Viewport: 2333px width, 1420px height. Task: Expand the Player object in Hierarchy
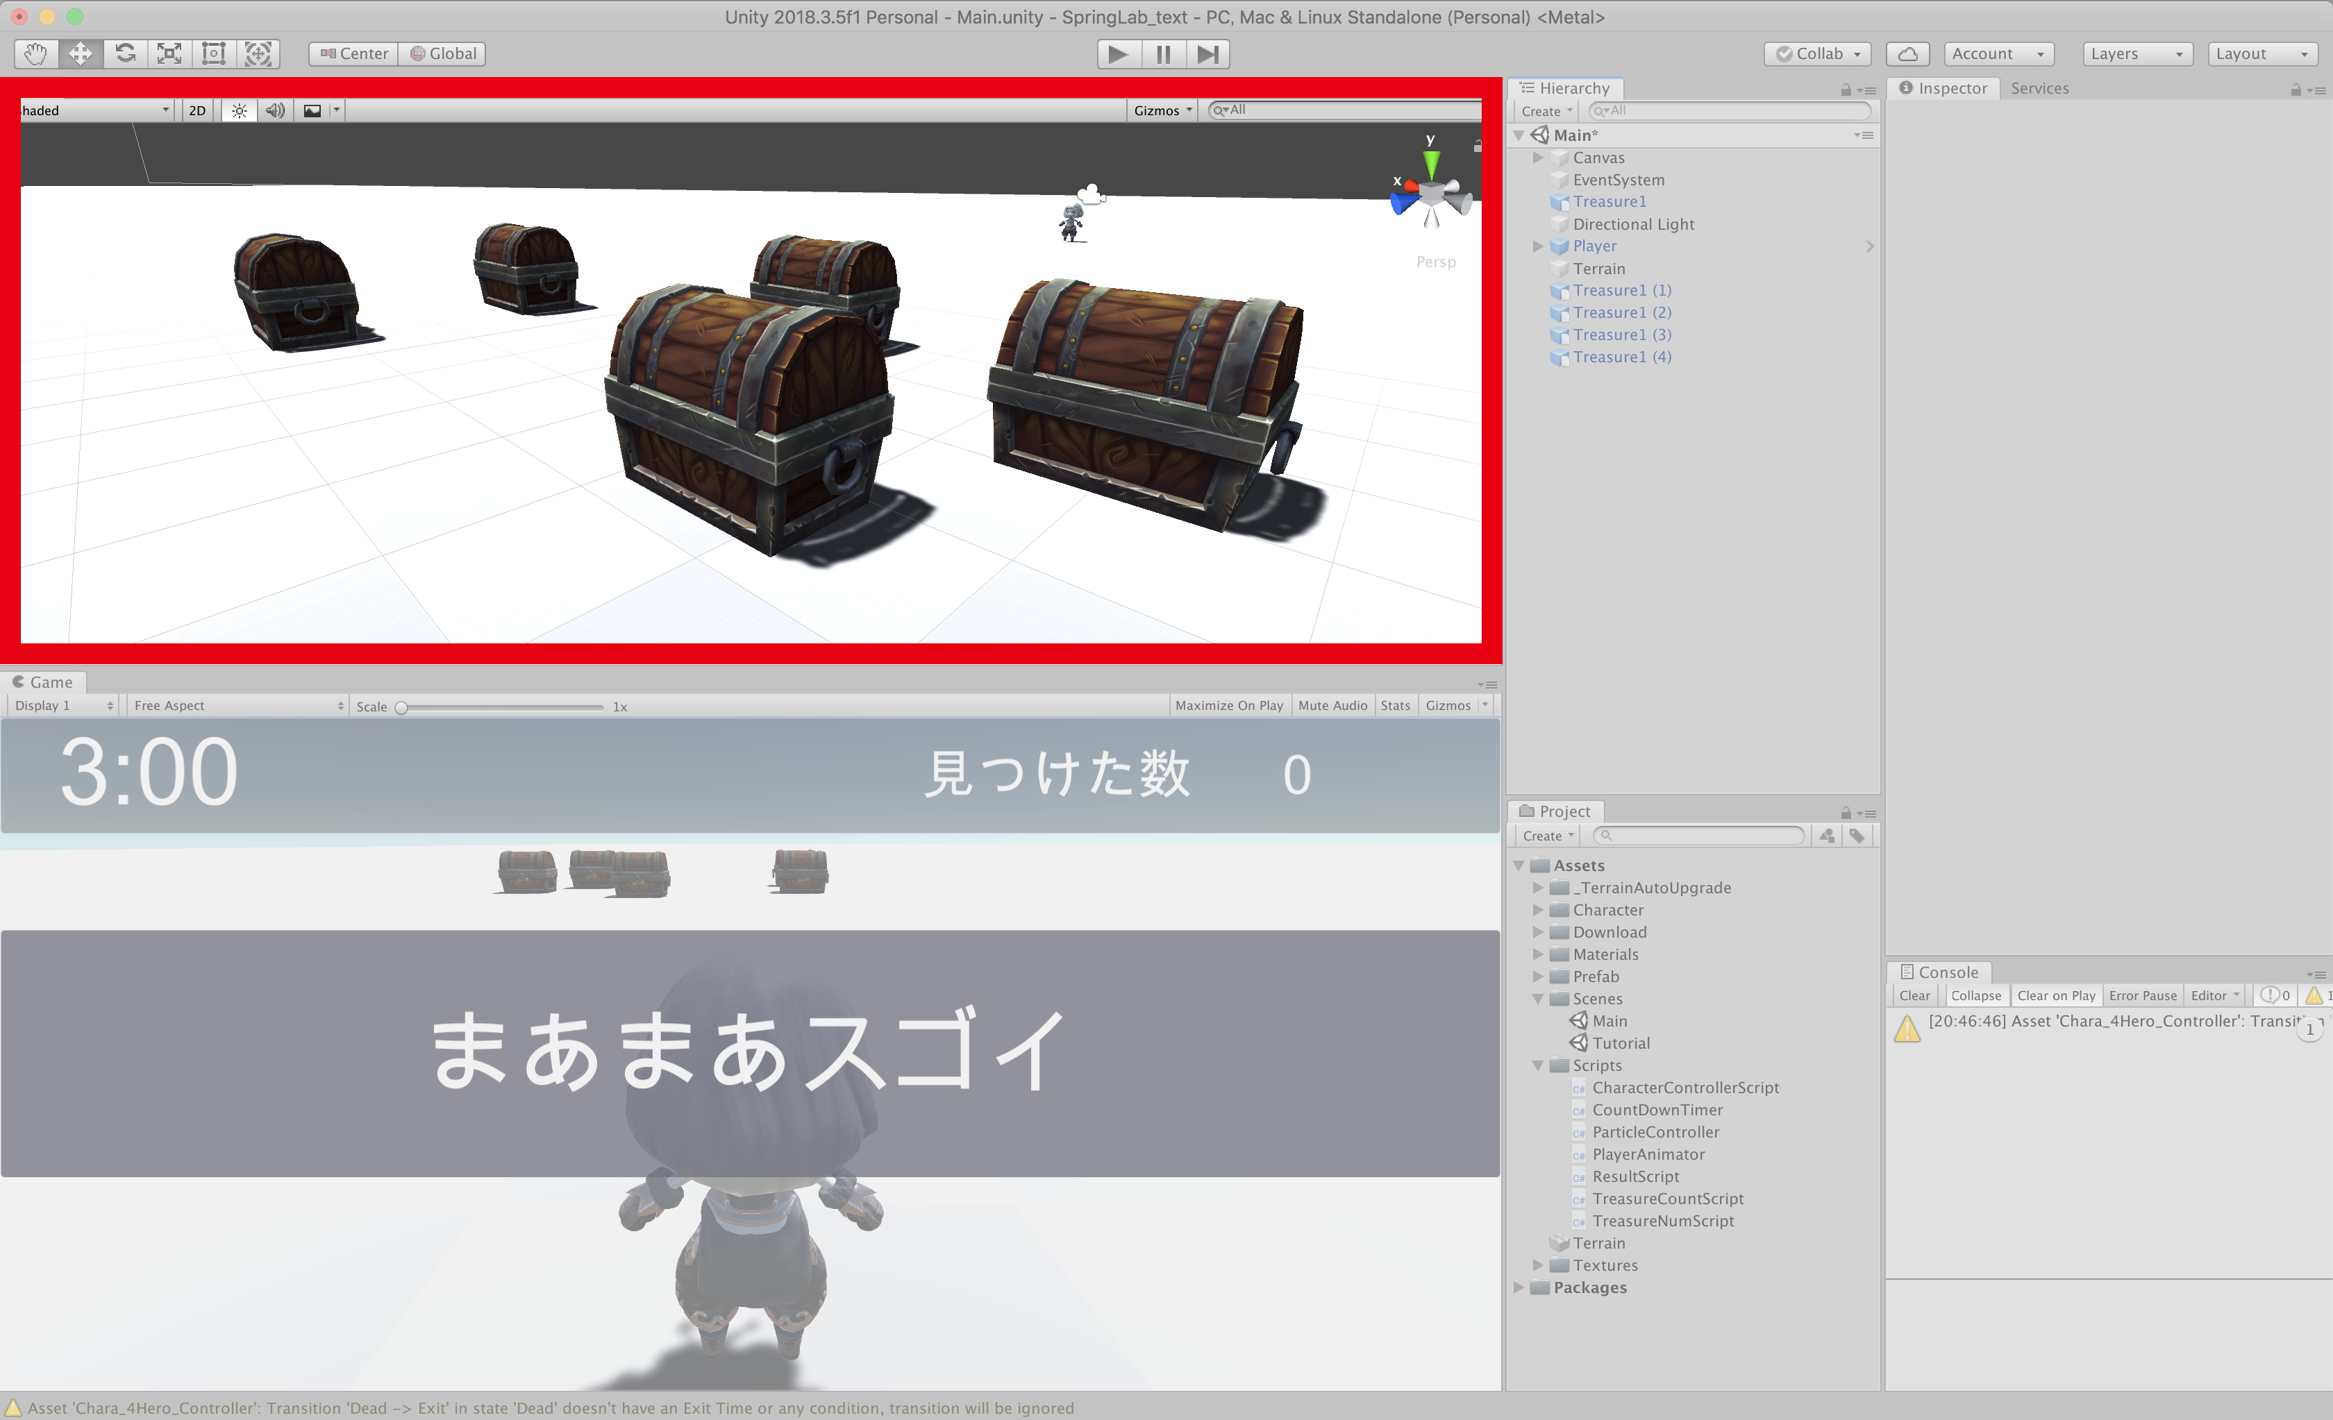point(1538,246)
